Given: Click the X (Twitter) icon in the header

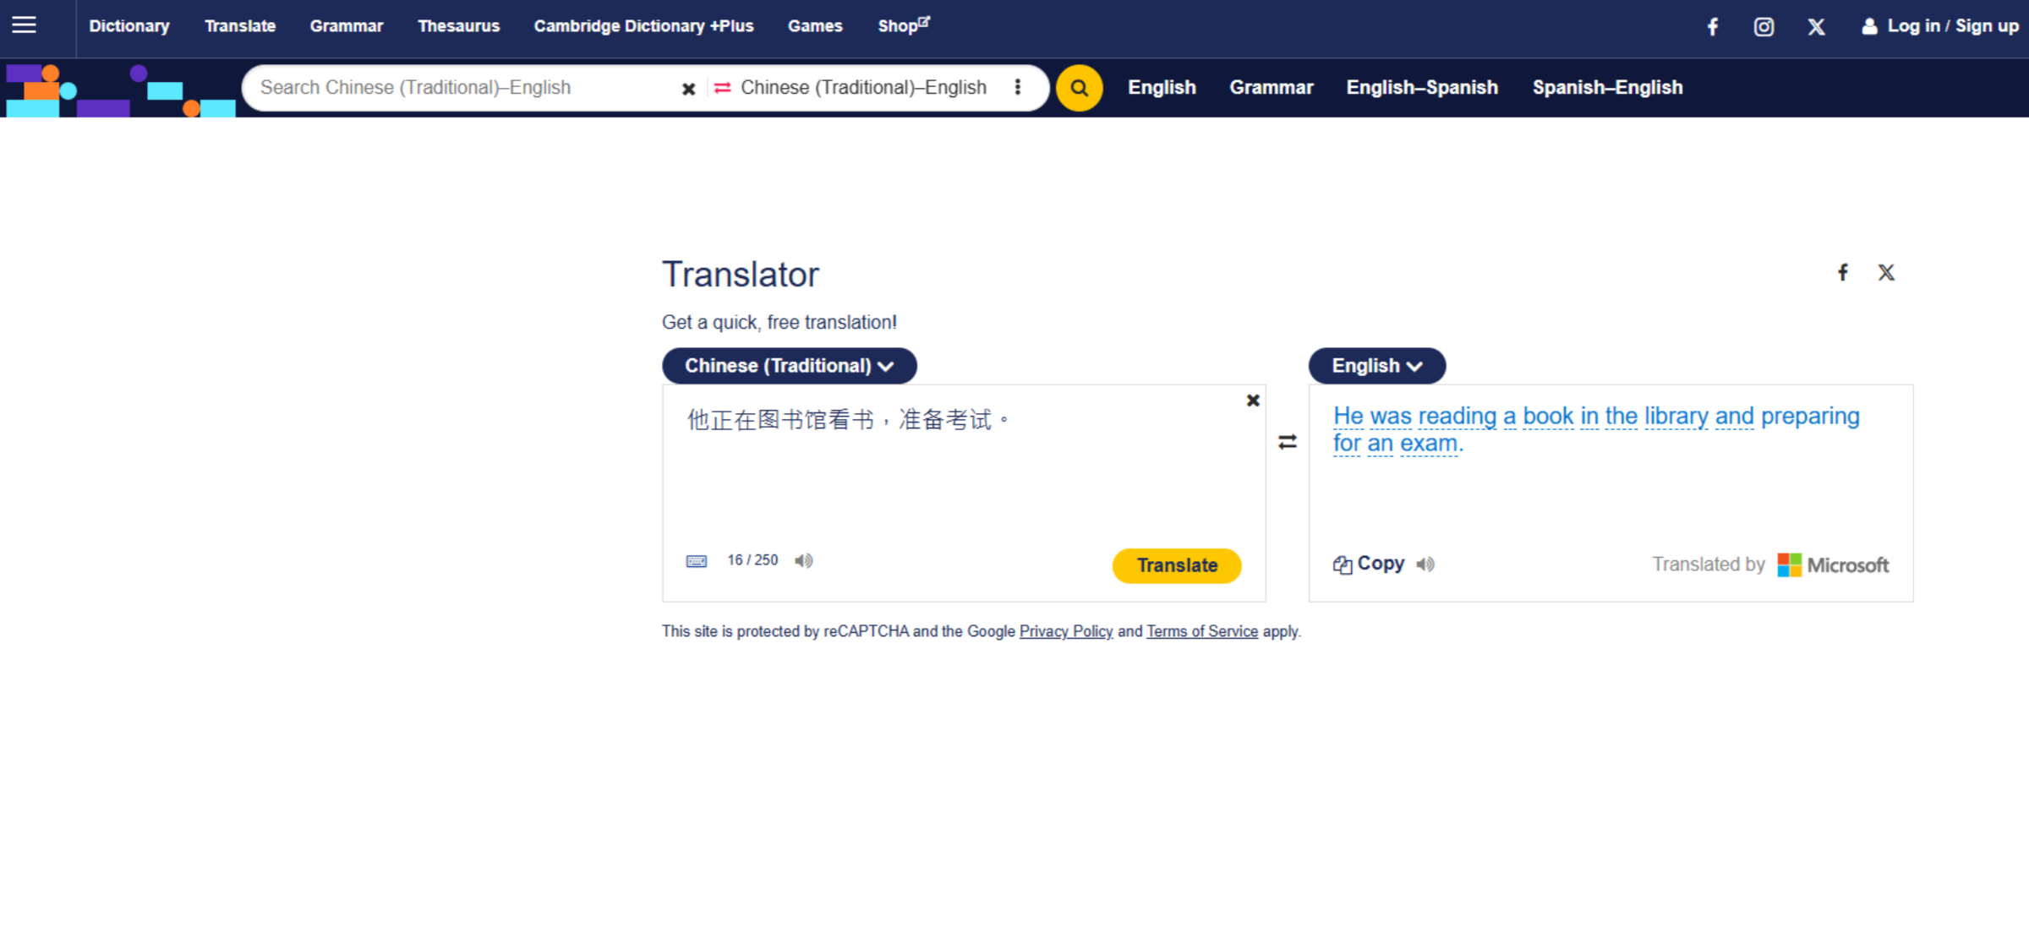Looking at the screenshot, I should pos(1816,26).
